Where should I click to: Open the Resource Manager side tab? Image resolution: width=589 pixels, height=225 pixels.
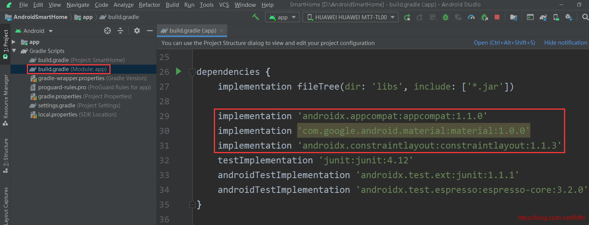click(x=5, y=100)
